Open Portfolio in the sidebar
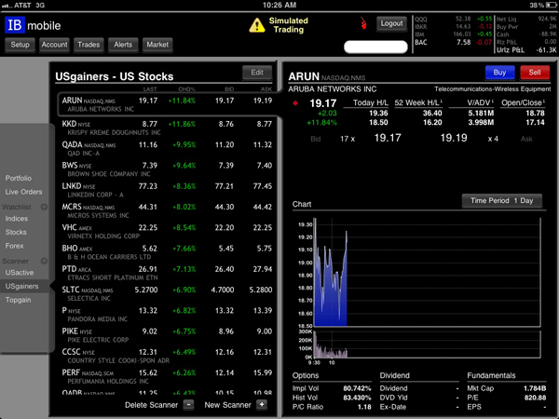The height and width of the screenshot is (419, 559). coord(19,178)
